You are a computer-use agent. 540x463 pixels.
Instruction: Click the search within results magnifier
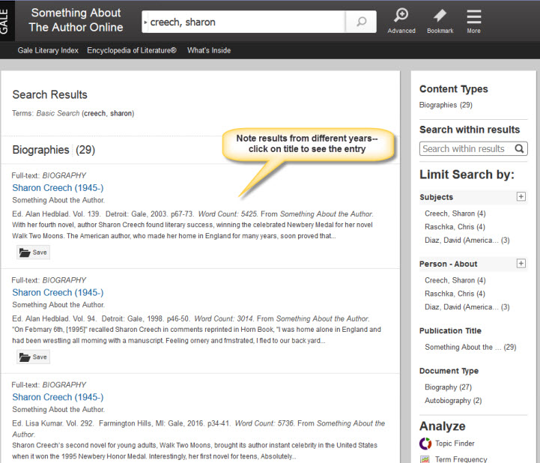click(x=519, y=148)
